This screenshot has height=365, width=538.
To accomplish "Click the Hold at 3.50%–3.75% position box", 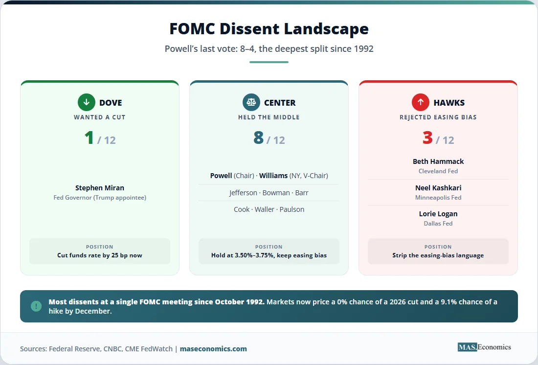I will coord(269,251).
